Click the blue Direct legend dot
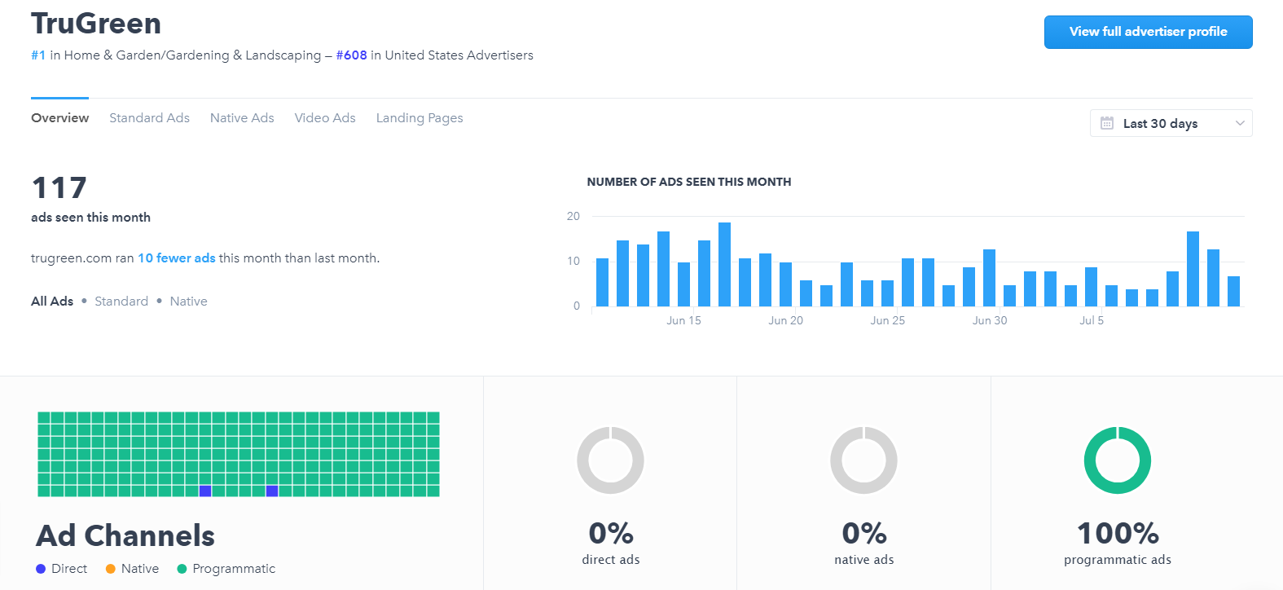Image resolution: width=1283 pixels, height=590 pixels. click(x=41, y=569)
